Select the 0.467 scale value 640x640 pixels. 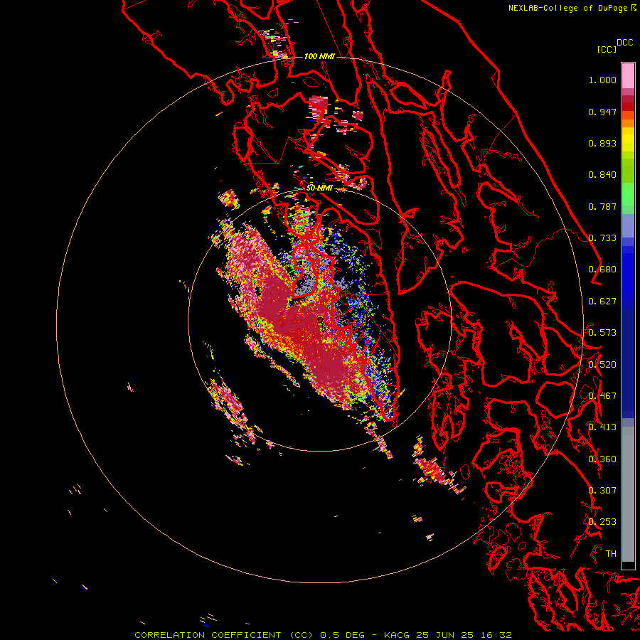point(602,396)
